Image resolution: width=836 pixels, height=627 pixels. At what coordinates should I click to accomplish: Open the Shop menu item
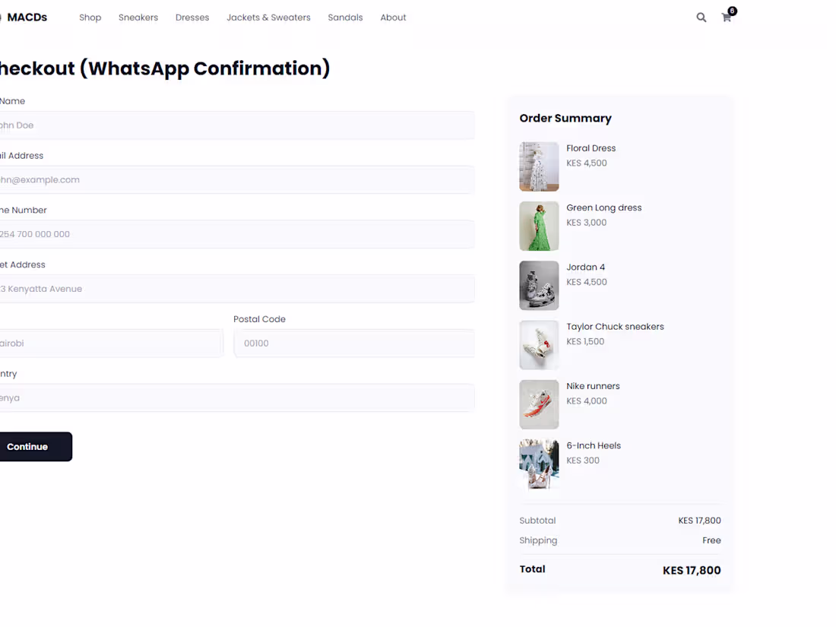click(x=90, y=17)
